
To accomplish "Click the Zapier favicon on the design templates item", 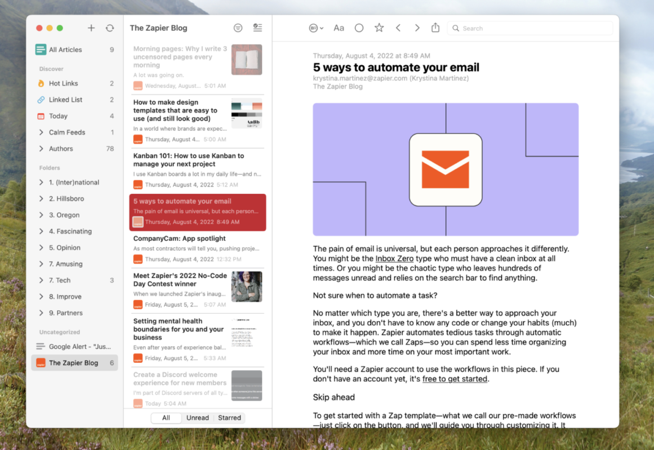I will point(137,139).
